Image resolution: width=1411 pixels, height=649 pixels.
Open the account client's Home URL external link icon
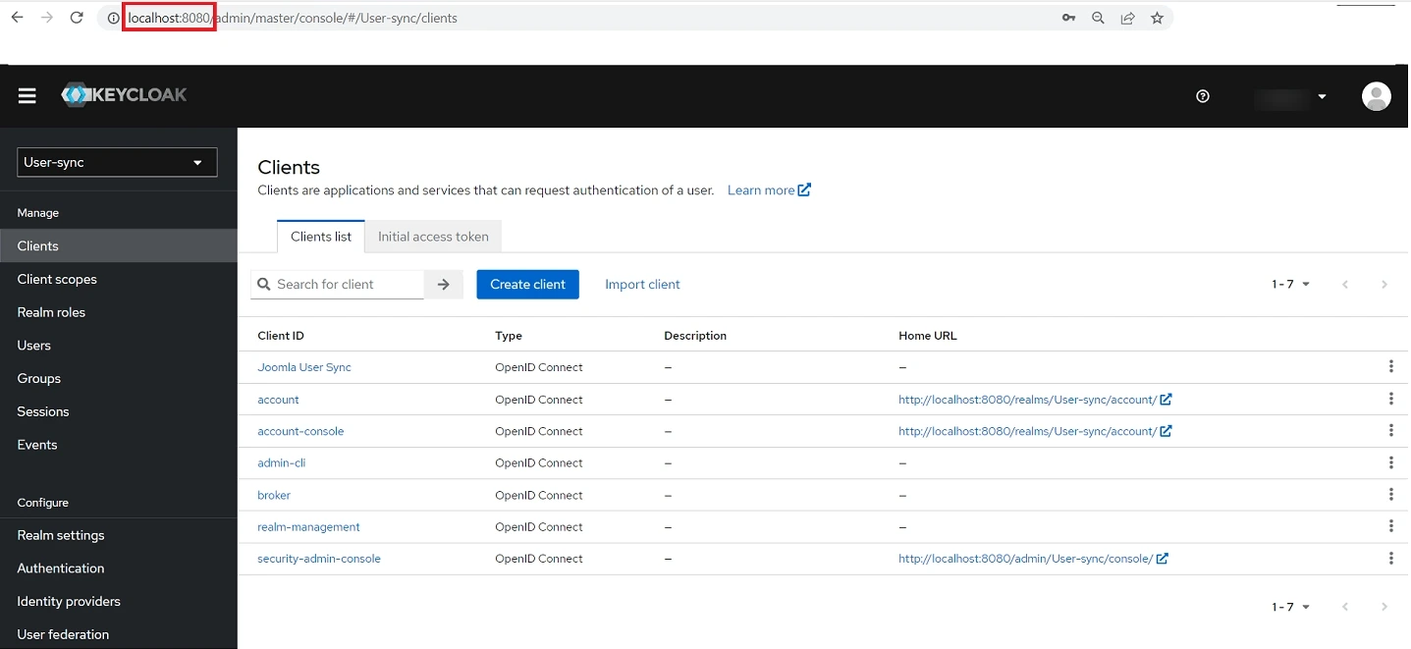1165,399
